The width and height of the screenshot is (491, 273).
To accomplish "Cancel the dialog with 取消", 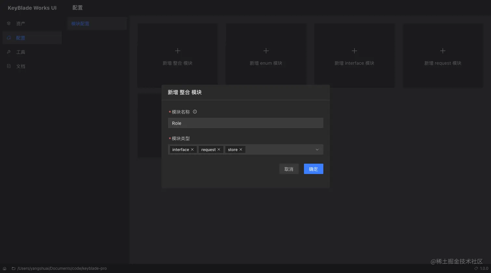I will click(289, 169).
